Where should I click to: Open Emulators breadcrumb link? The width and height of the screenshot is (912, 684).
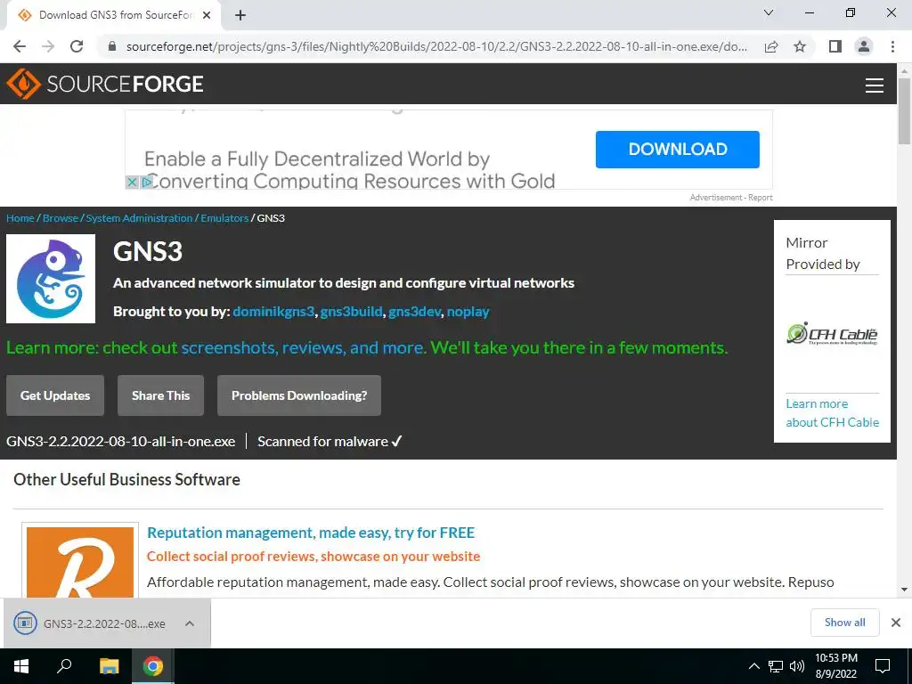click(224, 218)
